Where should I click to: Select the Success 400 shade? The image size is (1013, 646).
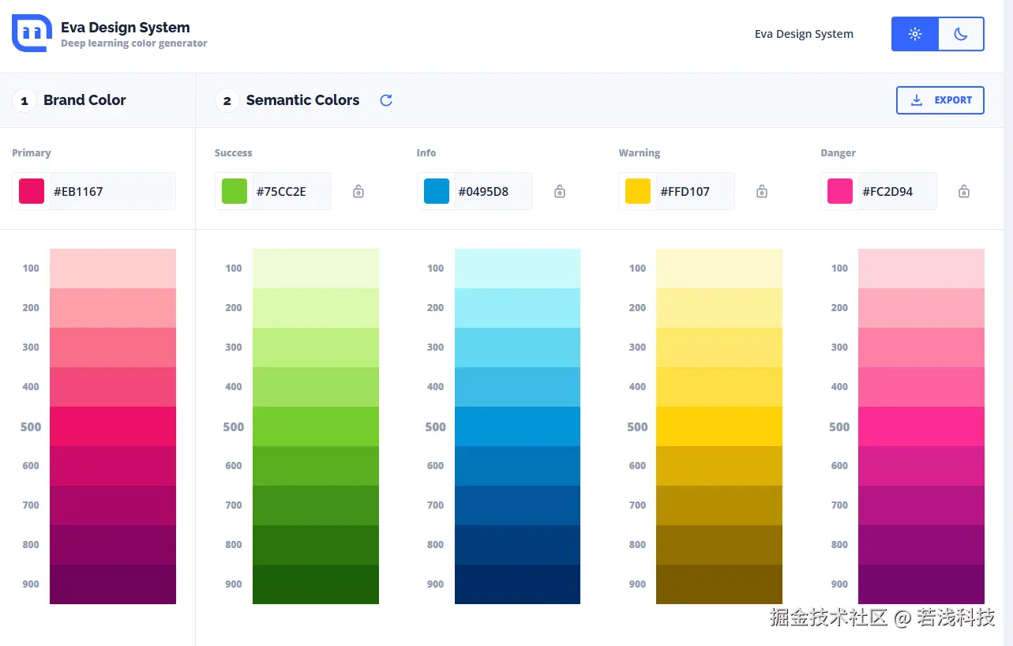click(316, 387)
